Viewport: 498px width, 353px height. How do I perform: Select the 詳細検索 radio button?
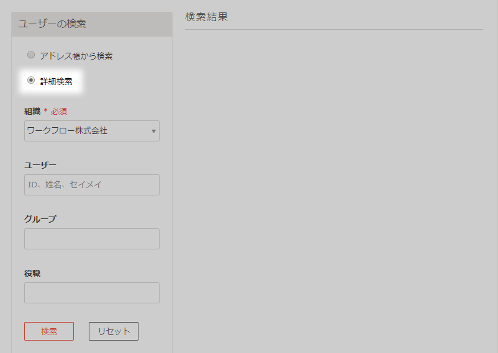[x=31, y=80]
